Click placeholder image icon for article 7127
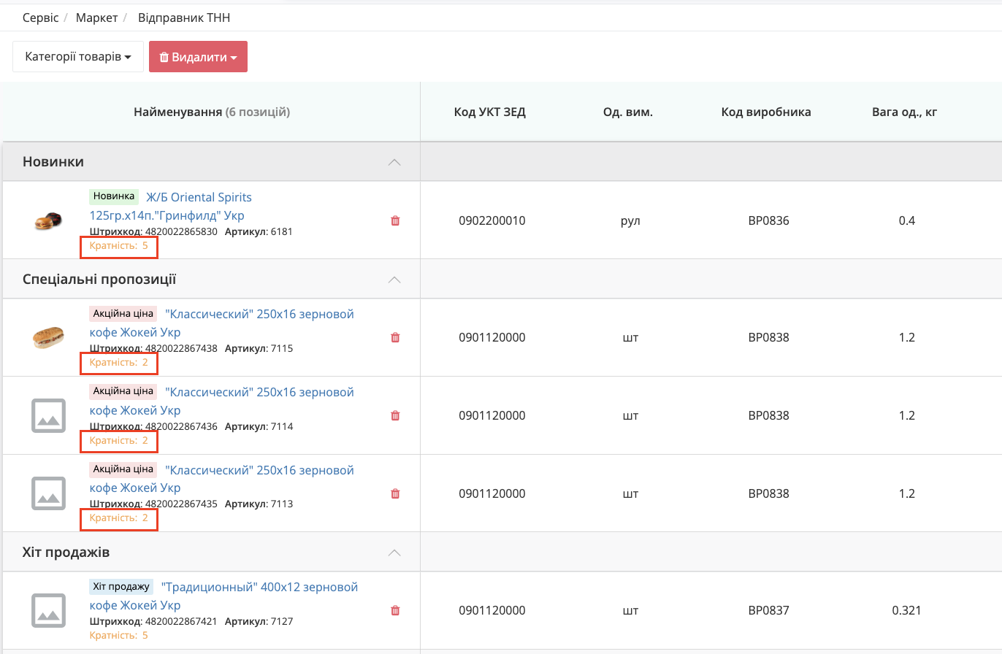1002x654 pixels. click(49, 610)
